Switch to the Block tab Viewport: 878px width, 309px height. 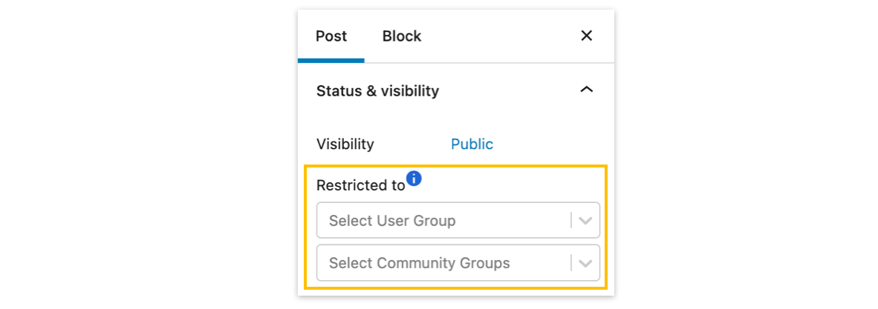(402, 36)
